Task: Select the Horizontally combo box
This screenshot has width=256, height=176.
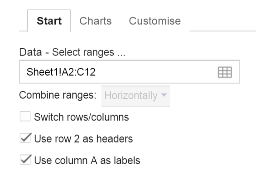Action: [x=135, y=96]
